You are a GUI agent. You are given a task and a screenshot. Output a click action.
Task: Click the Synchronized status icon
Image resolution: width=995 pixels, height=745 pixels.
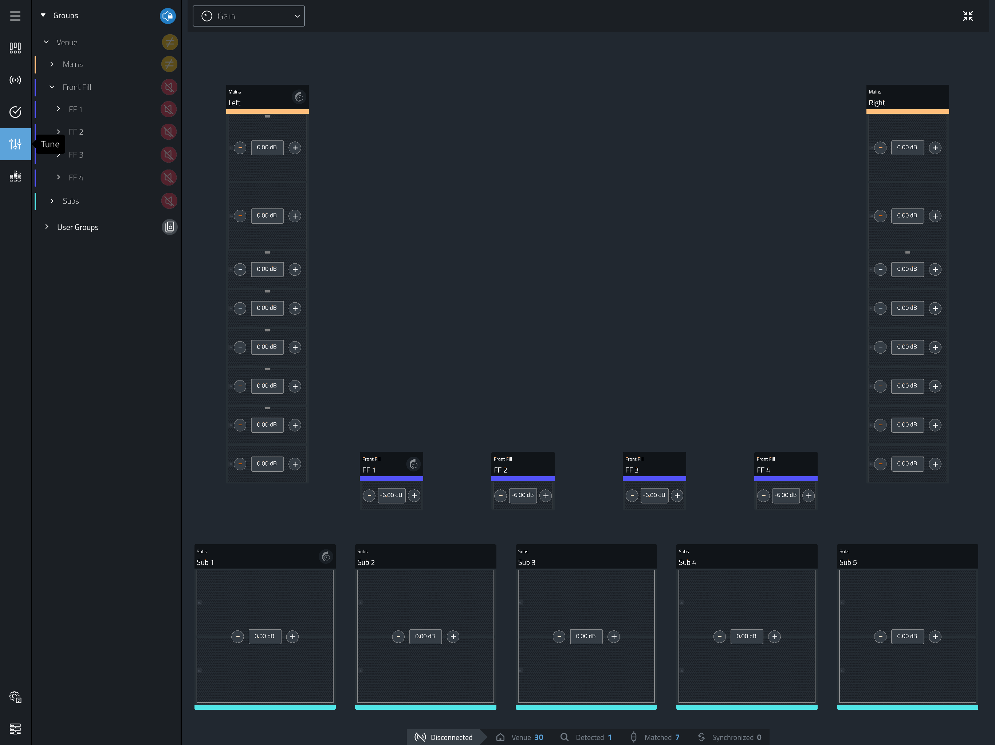(x=701, y=737)
